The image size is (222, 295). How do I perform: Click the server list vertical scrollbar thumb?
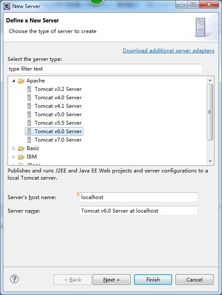pyautogui.click(x=210, y=112)
